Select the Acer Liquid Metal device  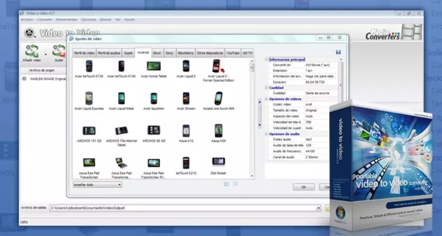click(121, 101)
